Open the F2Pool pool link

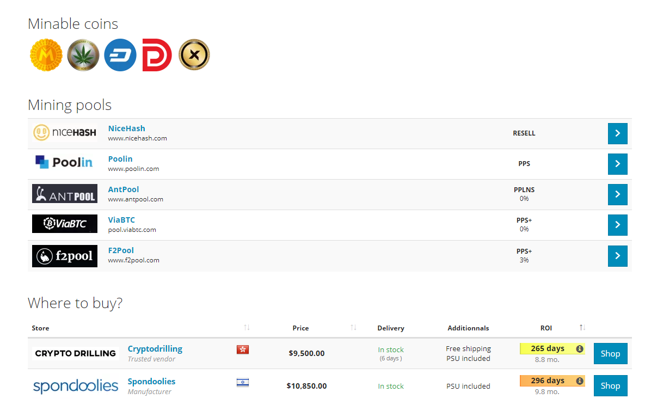(121, 250)
